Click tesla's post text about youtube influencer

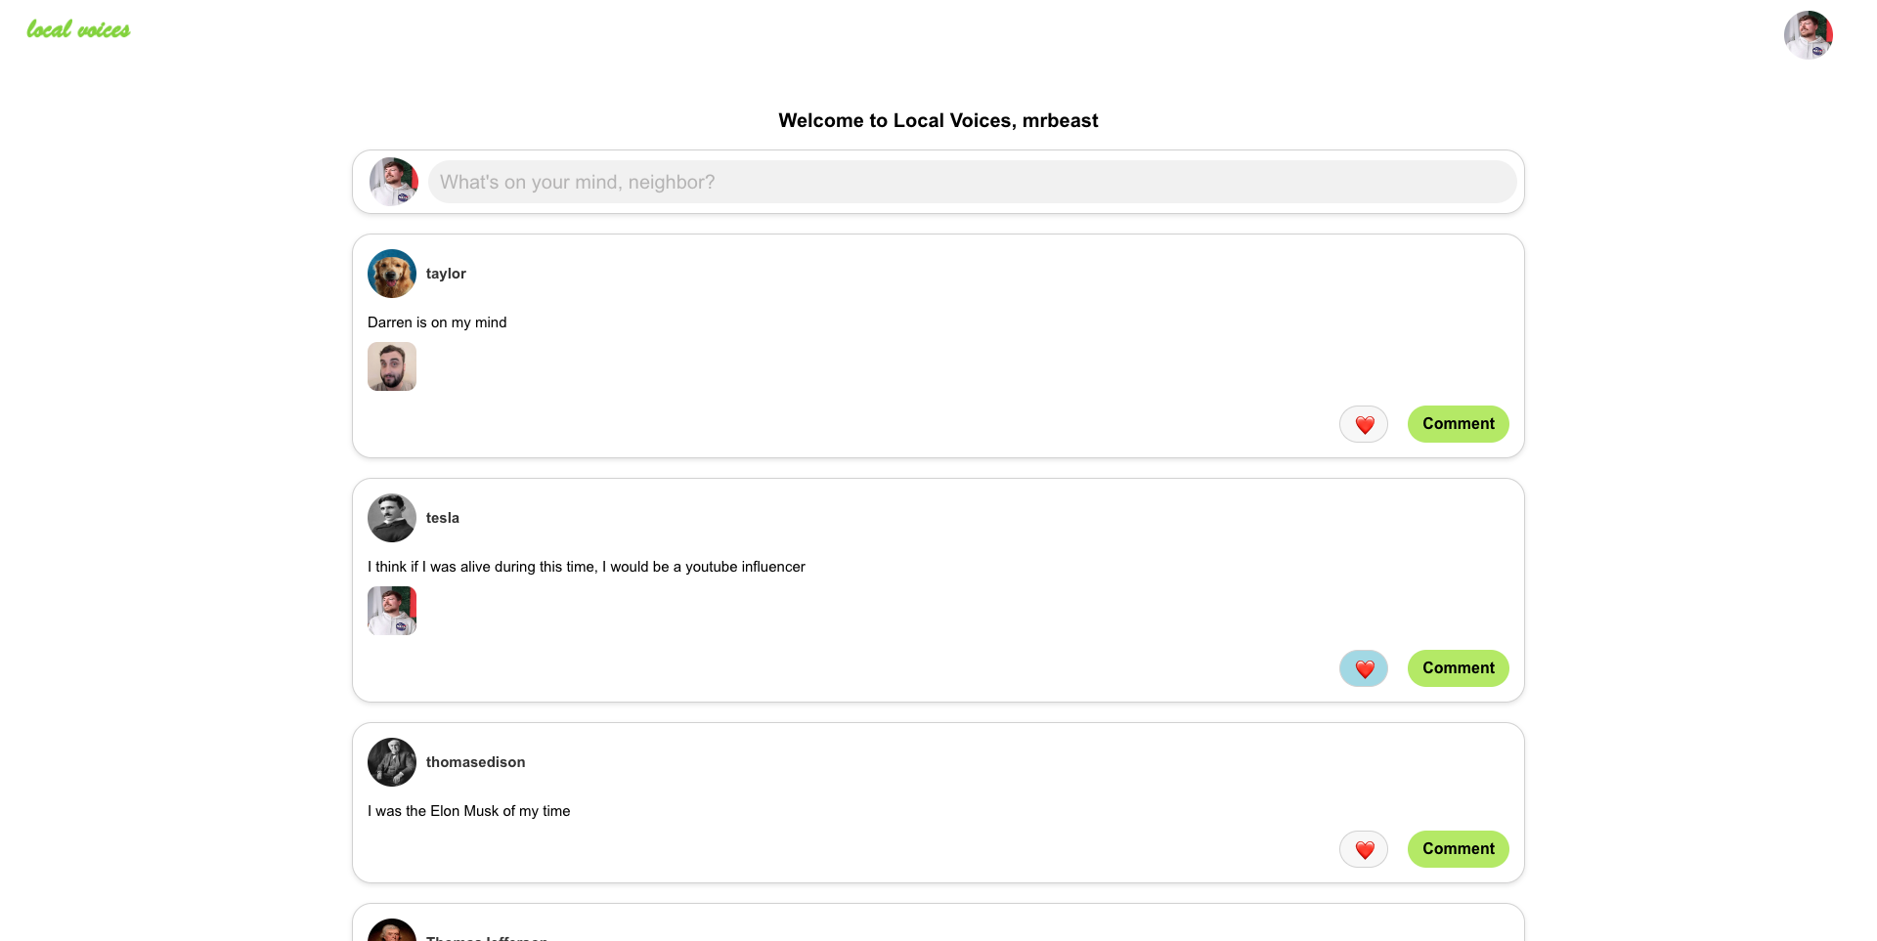coord(587,567)
